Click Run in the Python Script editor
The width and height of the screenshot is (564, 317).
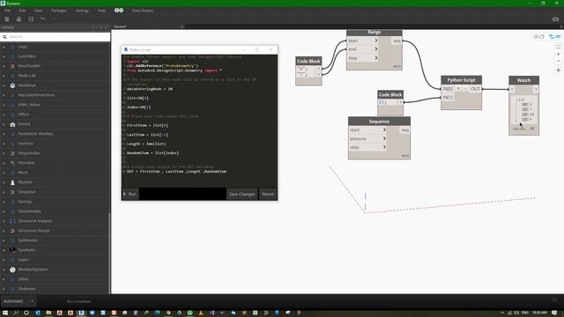point(130,194)
